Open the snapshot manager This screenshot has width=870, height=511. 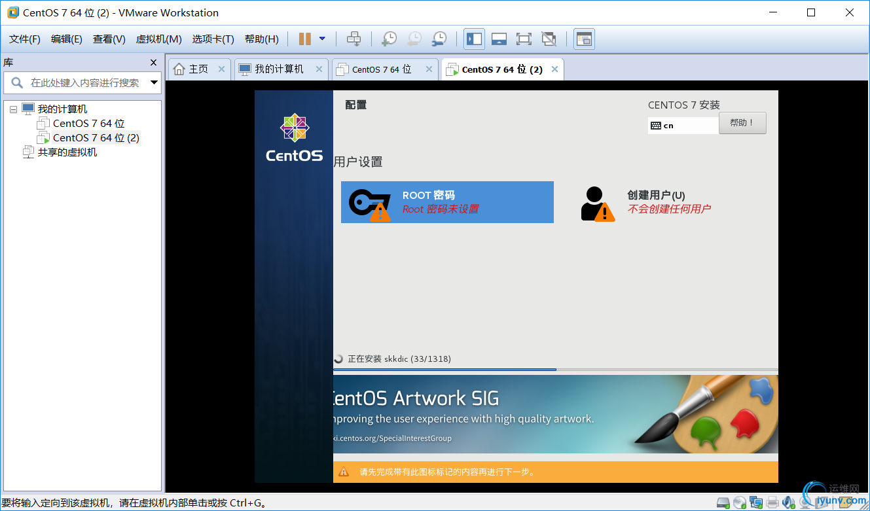pos(439,39)
